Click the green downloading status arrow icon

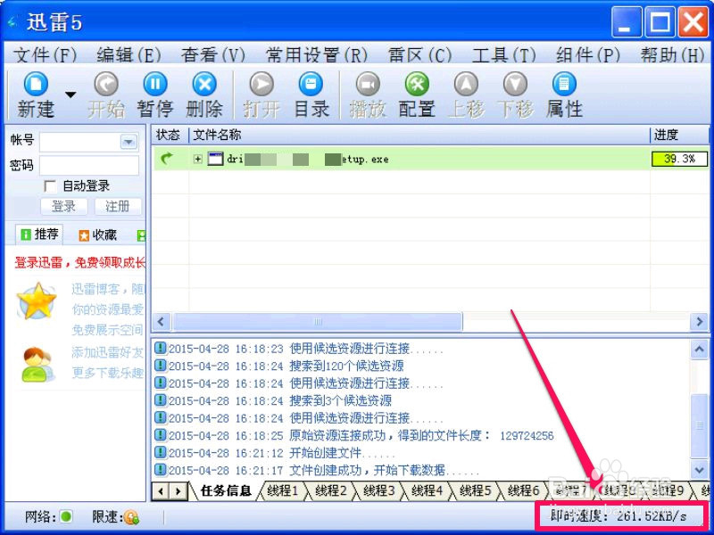pos(168,159)
